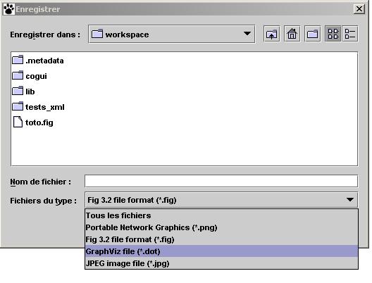Select the lib folder icon
Image resolution: width=372 pixels, height=283 pixels.
(18, 91)
